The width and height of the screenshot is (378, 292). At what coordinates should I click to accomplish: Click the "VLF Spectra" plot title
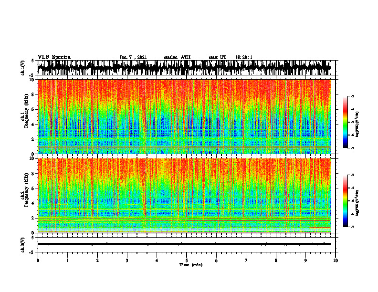(54, 57)
